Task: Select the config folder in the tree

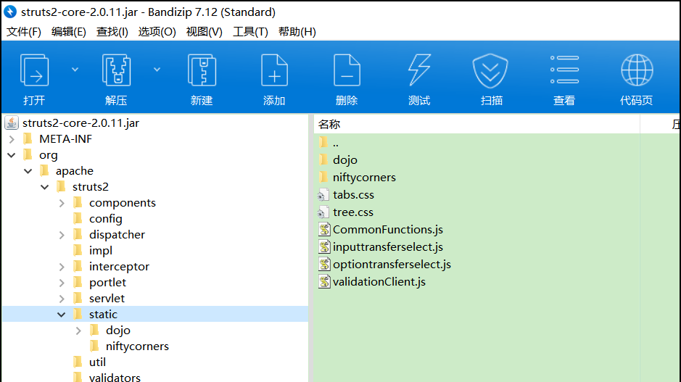Action: [x=106, y=219]
